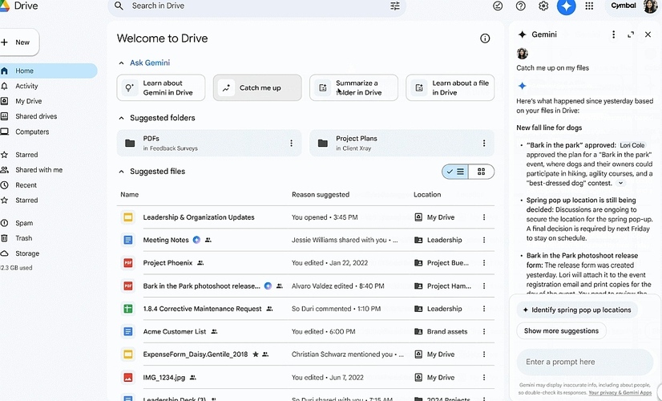Click the New button
This screenshot has height=401, width=662.
click(18, 43)
